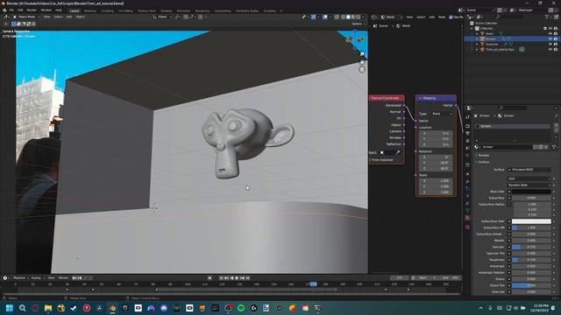Open the Modifier properties wrench icon
561x315 pixels.
467,181
